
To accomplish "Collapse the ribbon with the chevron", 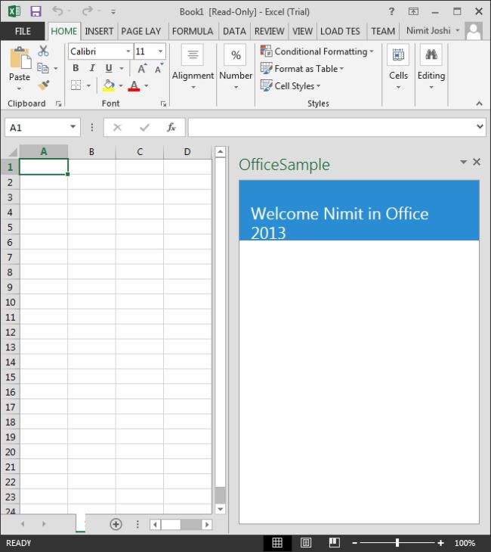I will (479, 104).
